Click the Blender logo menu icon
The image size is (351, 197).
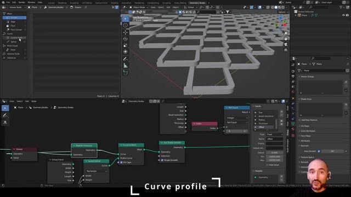click(3, 2)
